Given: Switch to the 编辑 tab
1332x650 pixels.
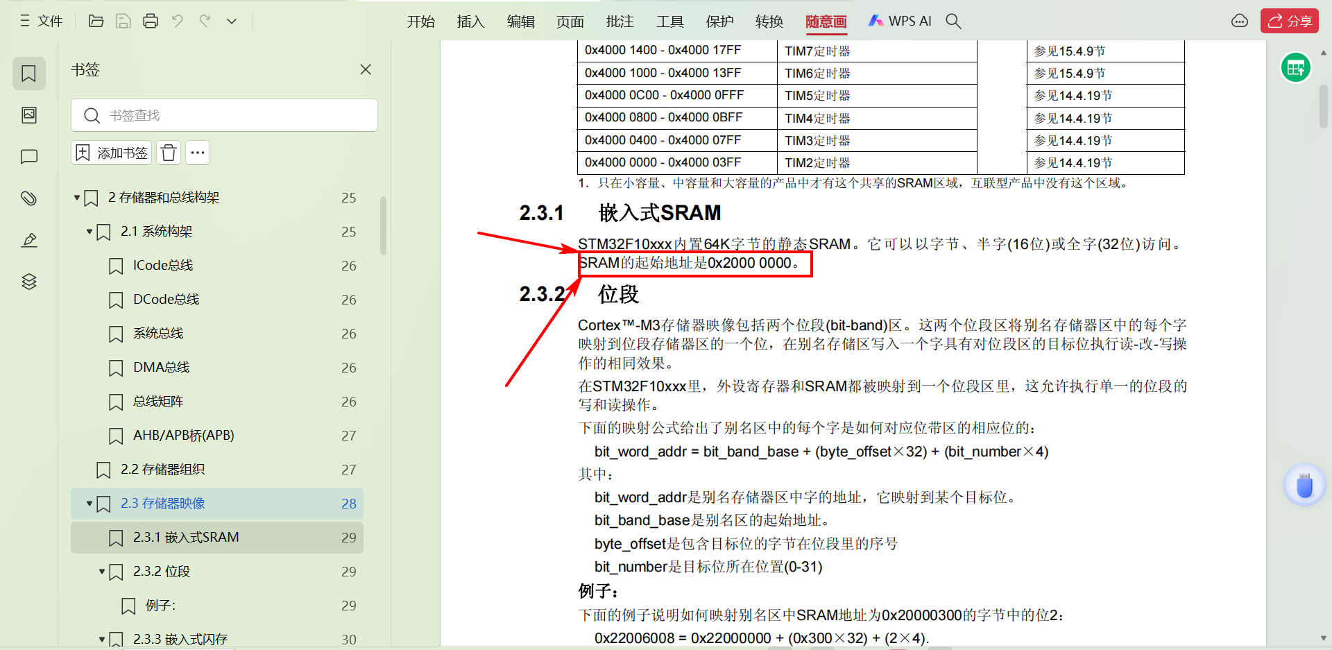Looking at the screenshot, I should [x=520, y=22].
